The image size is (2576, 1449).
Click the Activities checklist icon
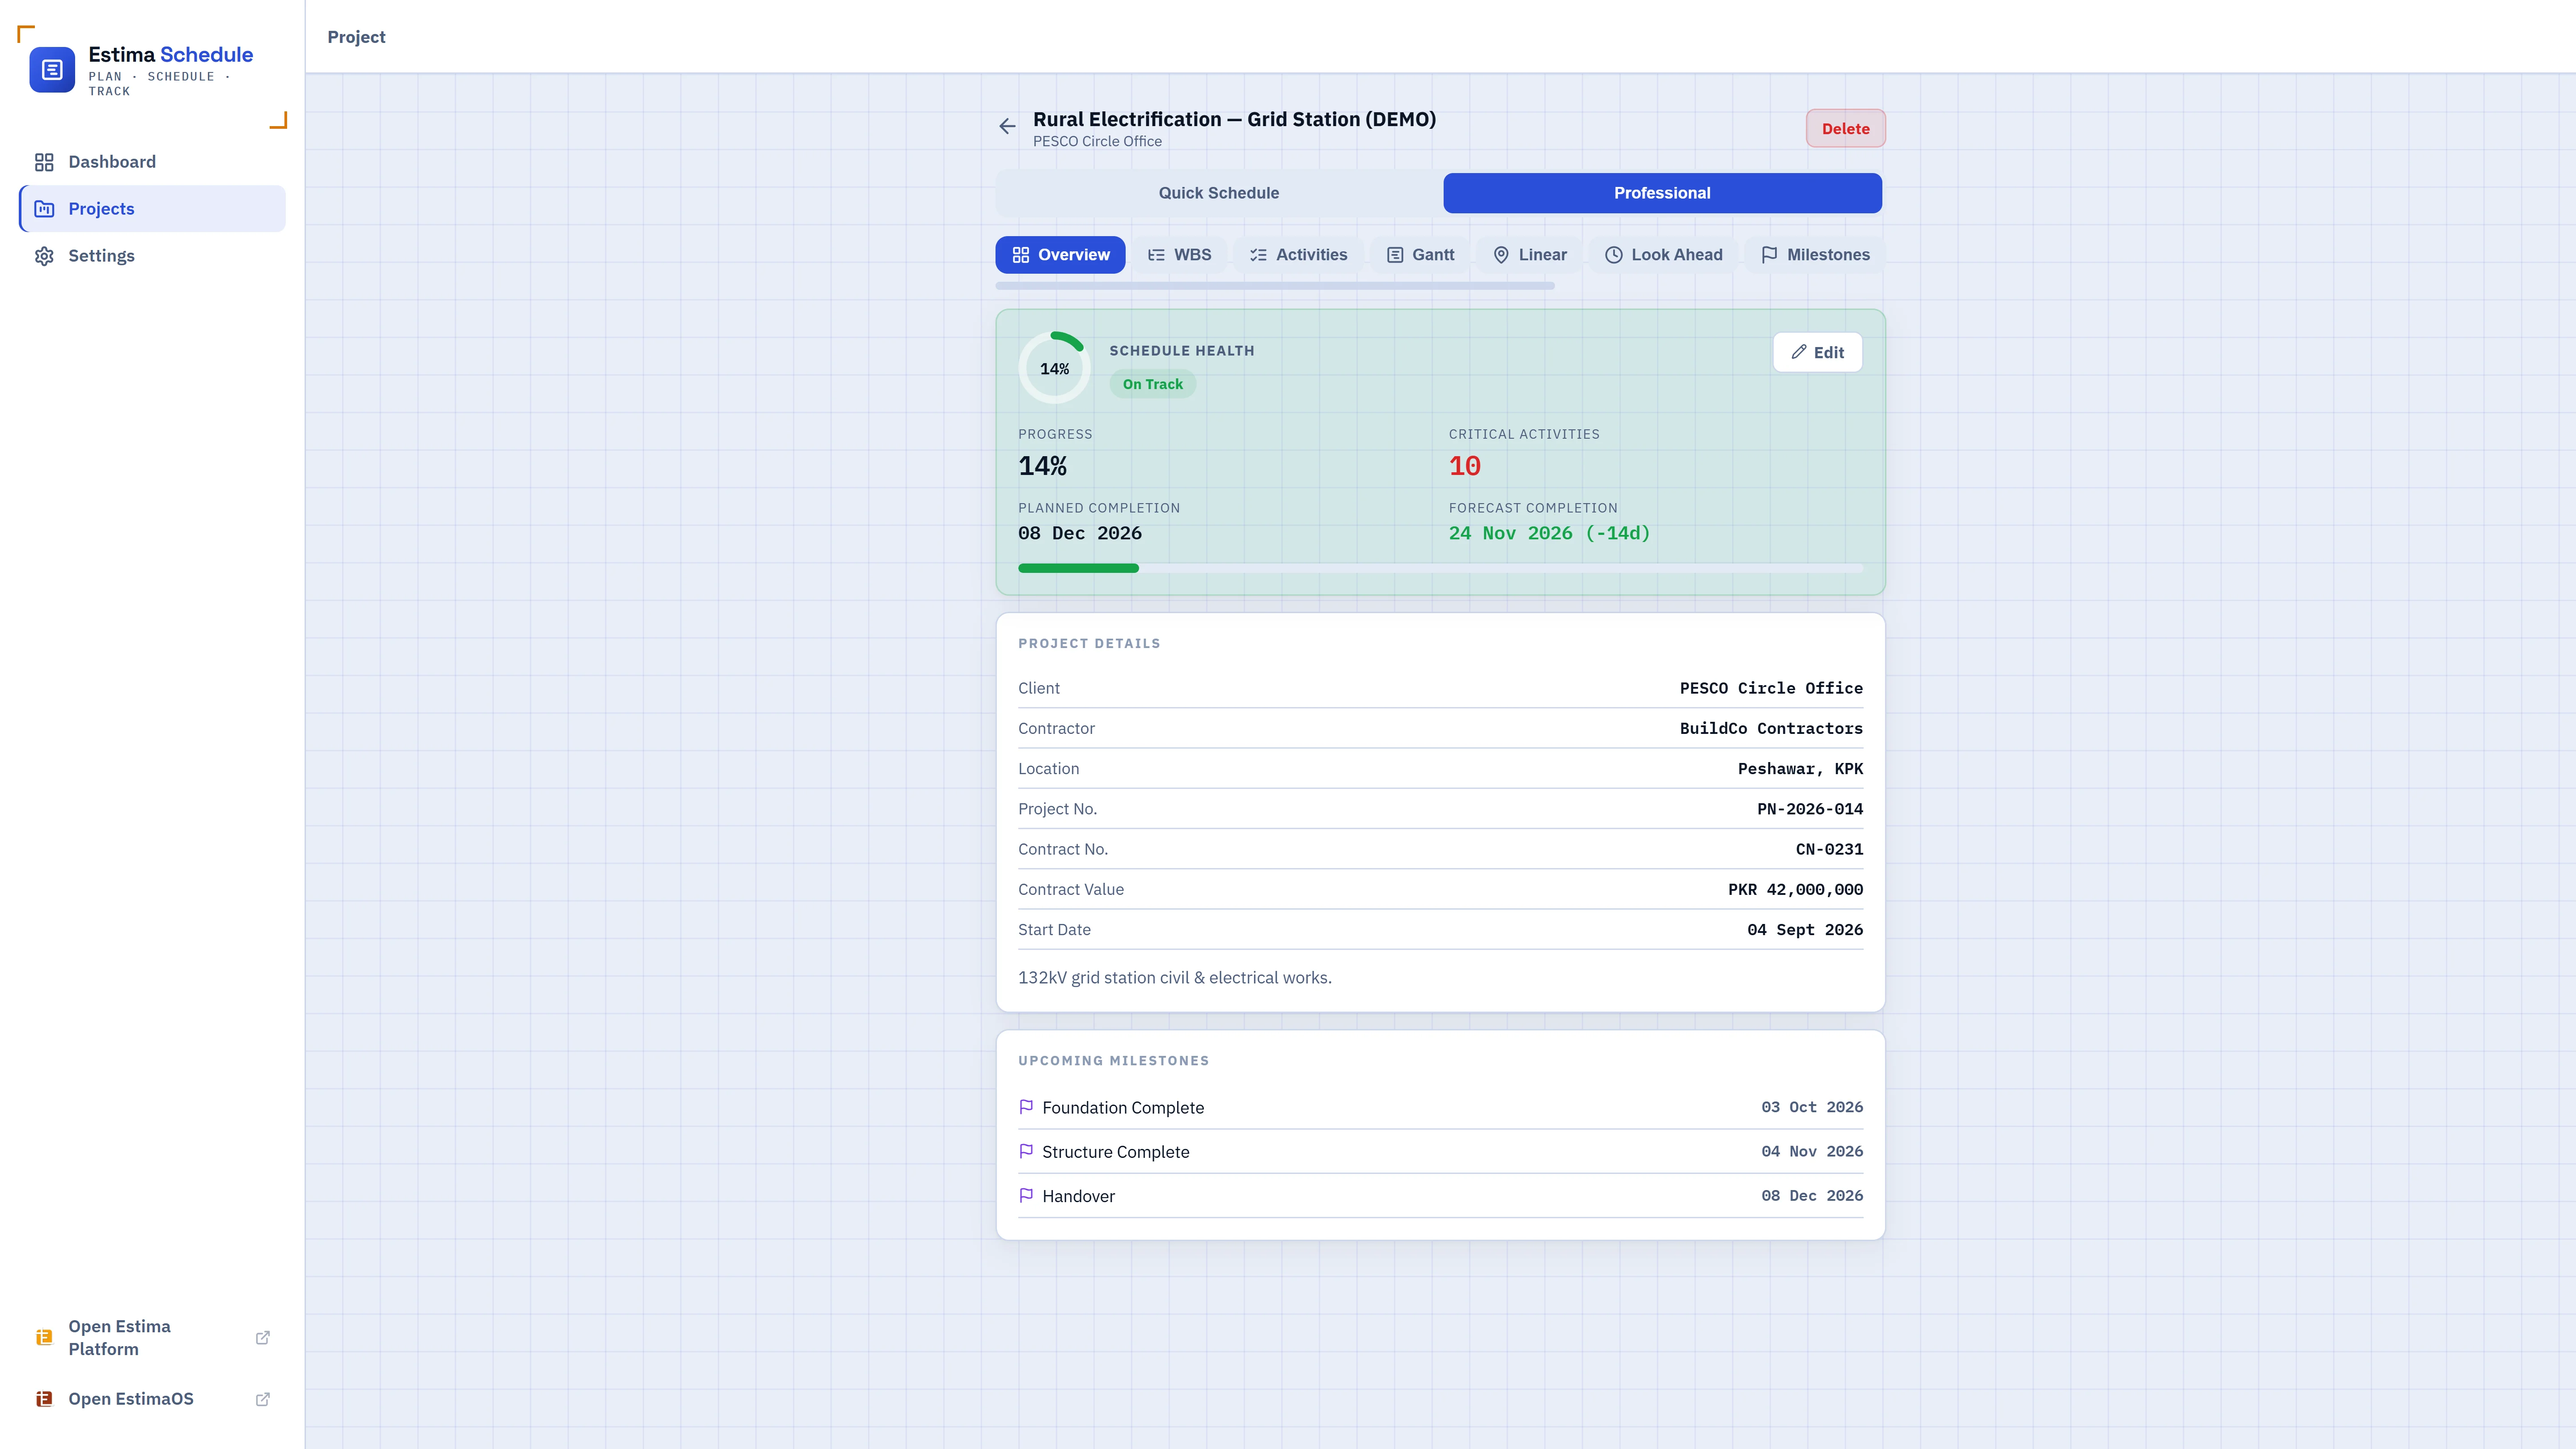pyautogui.click(x=1258, y=255)
